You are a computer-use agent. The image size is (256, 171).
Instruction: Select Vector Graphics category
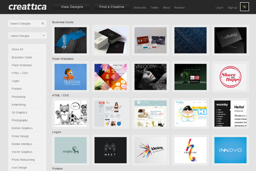(22, 152)
